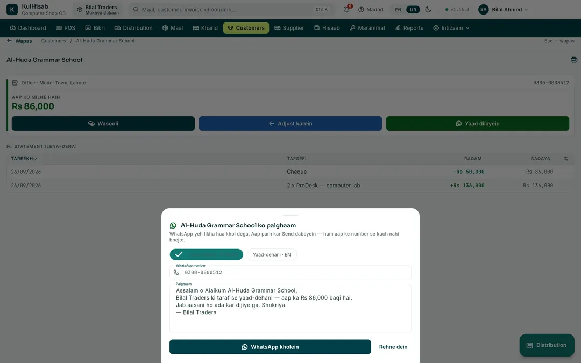This screenshot has width=581, height=363.
Task: Open the Kharid section
Action: 206,28
